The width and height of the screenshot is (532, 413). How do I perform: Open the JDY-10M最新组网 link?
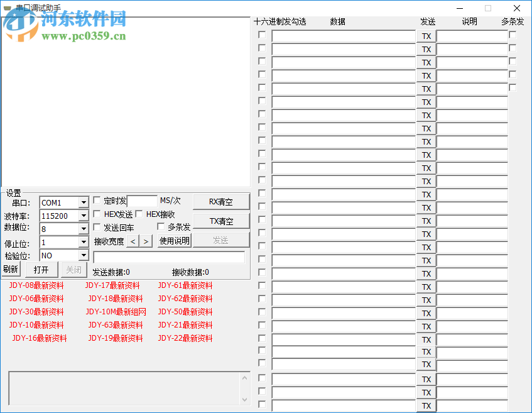(115, 312)
